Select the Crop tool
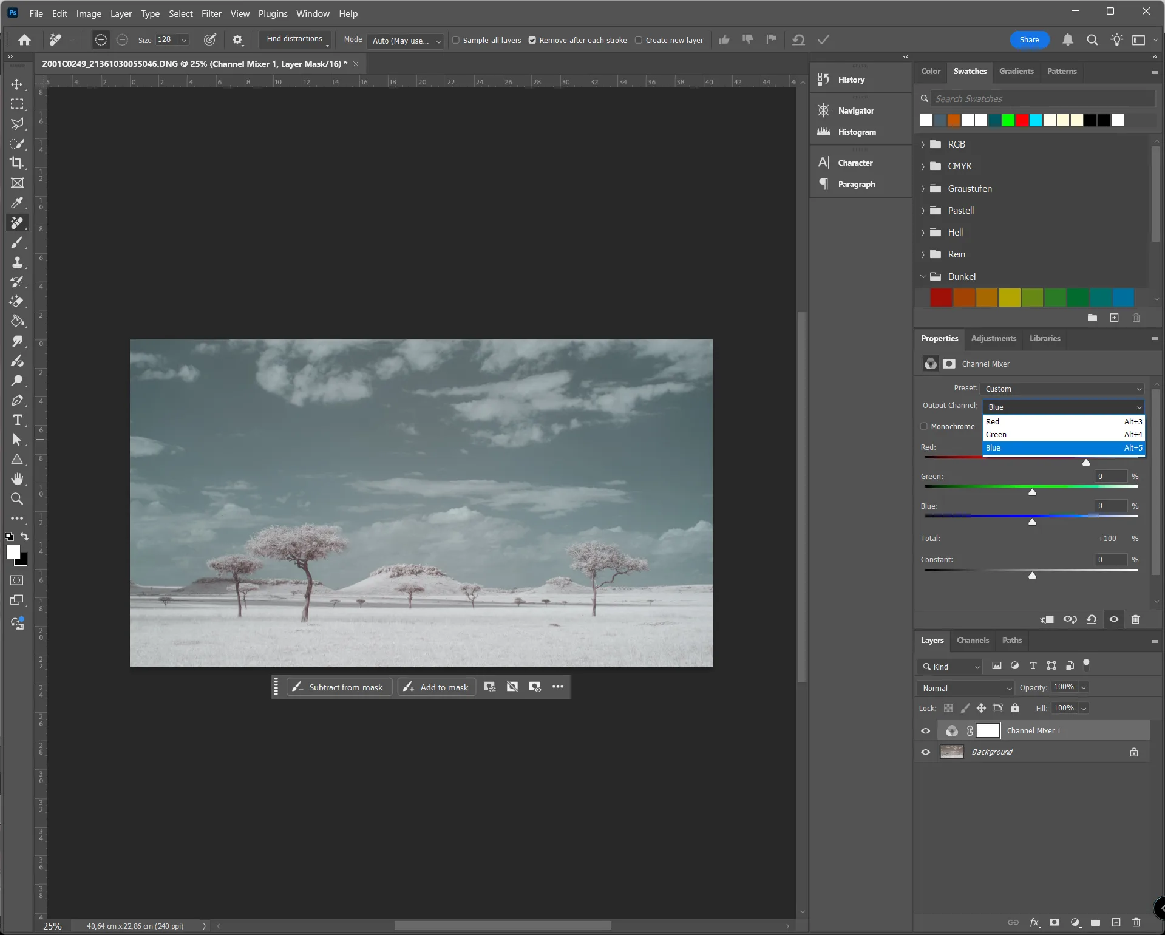Screen dimensions: 1165x935 17,163
